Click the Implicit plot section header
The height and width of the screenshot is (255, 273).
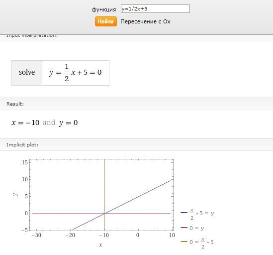[136, 144]
